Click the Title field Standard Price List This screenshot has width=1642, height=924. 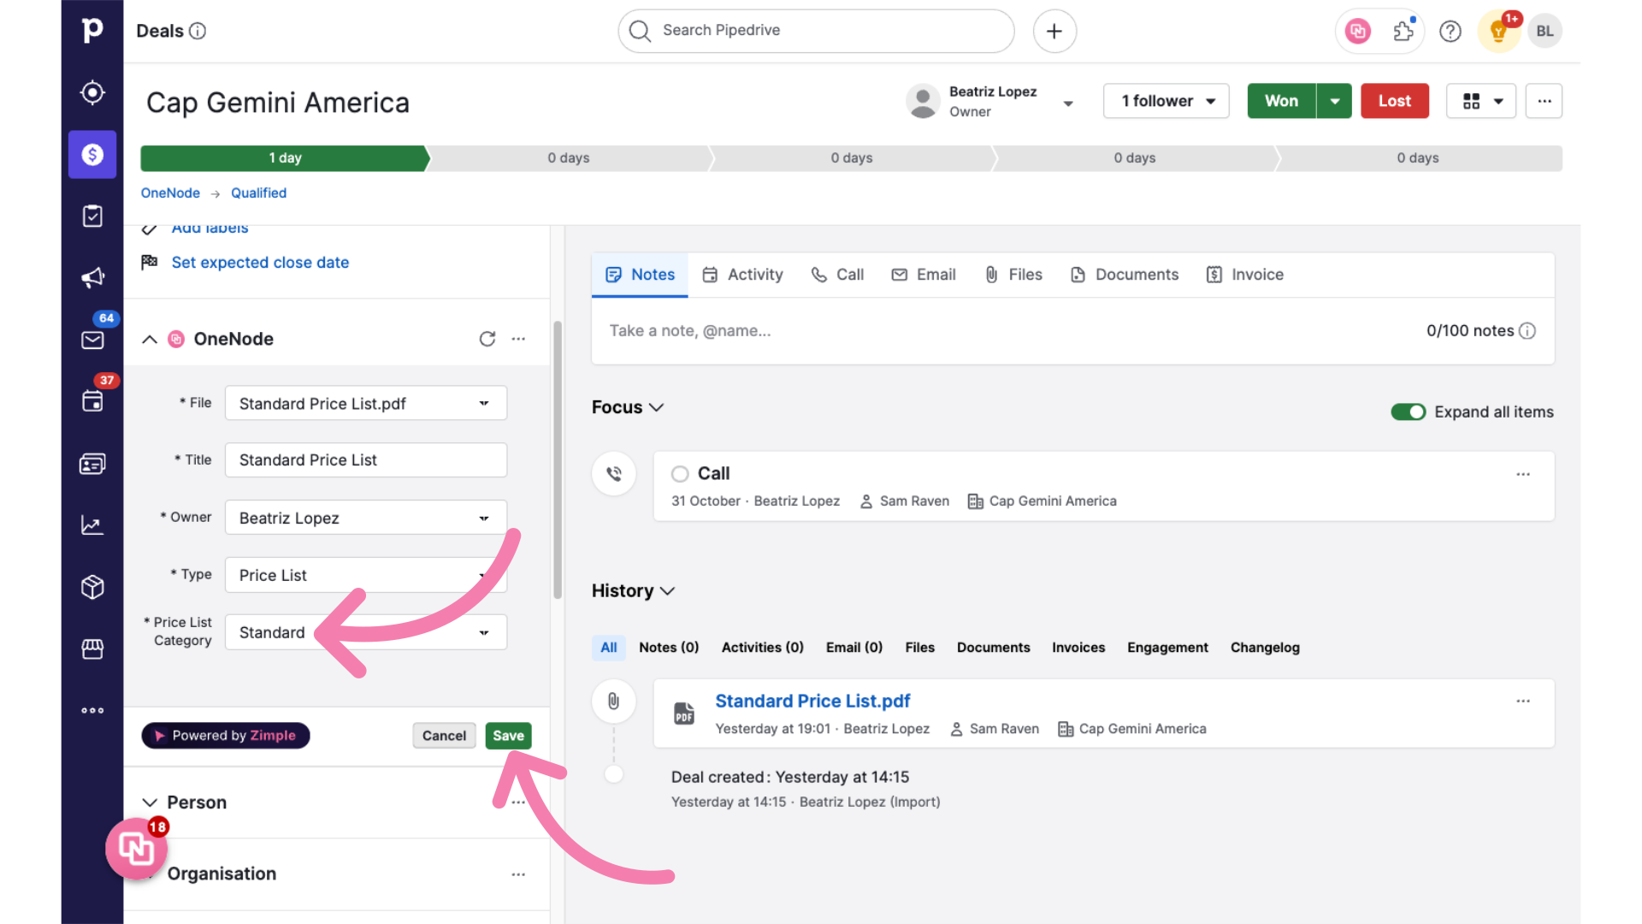click(x=366, y=460)
